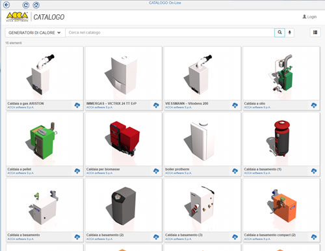The image size is (325, 251).
Task: Open Caldaia a basamento (1) thumbnail
Action: [281, 140]
